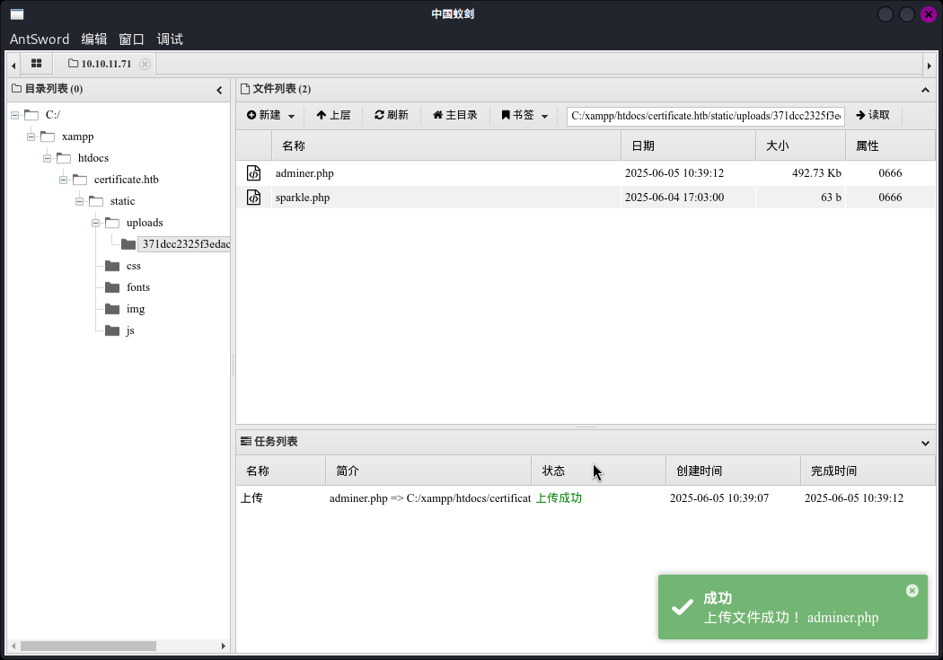Open the 编辑 menu
This screenshot has width=943, height=660.
[93, 40]
